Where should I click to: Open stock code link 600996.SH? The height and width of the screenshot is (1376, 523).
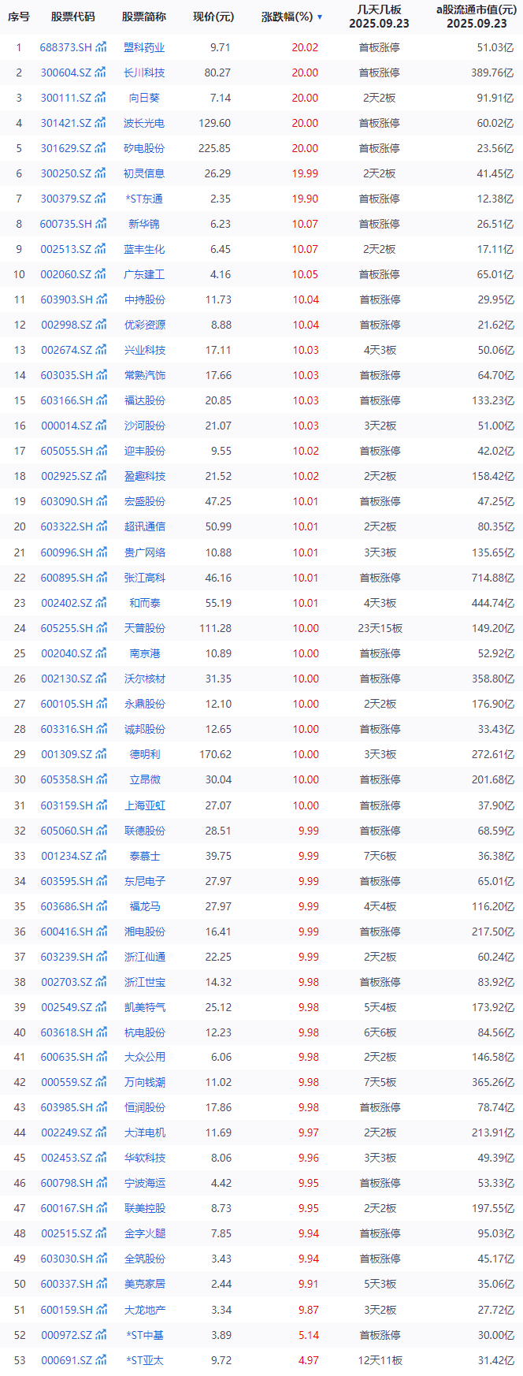[x=66, y=552]
